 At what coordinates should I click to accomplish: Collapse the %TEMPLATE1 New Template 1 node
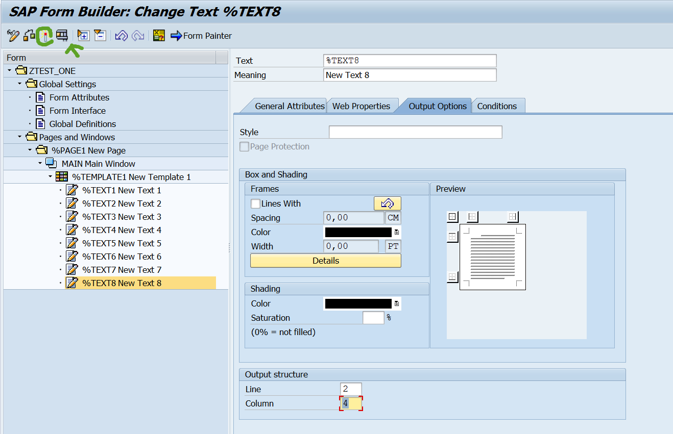[x=50, y=177]
